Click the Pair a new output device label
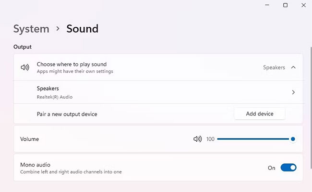The height and width of the screenshot is (192, 312). tap(67, 114)
